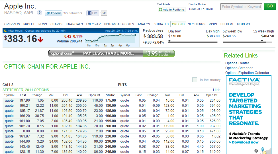
Task: Click the intraday price chart thumbnail
Action: 111,38
